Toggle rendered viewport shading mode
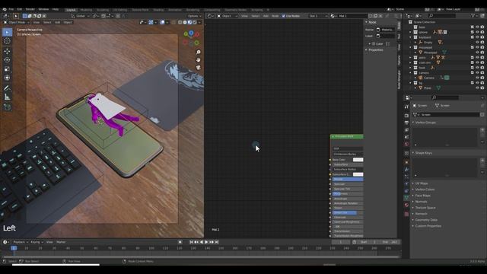 [x=195, y=22]
